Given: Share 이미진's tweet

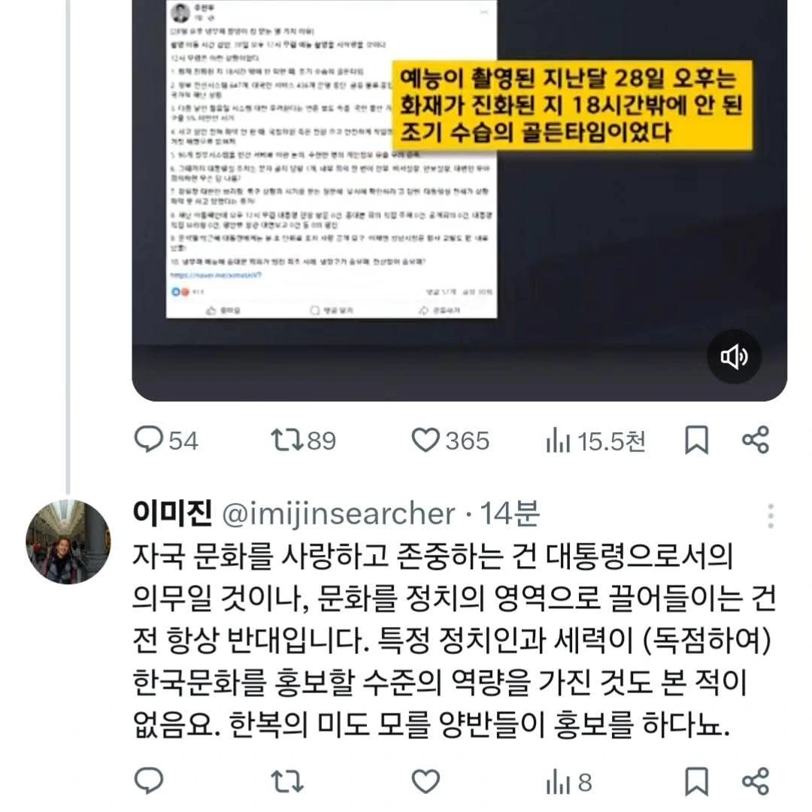Looking at the screenshot, I should [756, 781].
